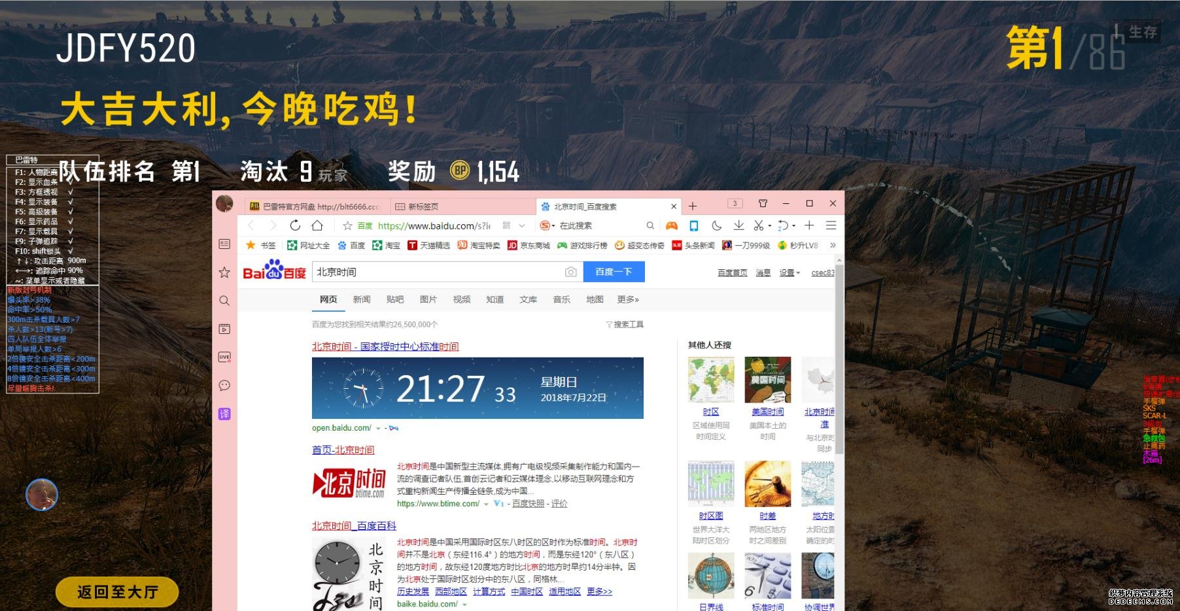
Task: Click the blue mobile phone toolbar icon
Action: (694, 225)
